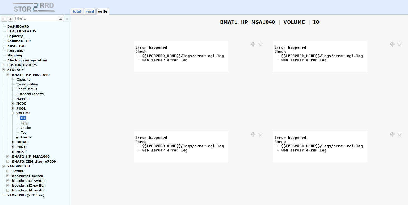The width and height of the screenshot is (408, 205).
Task: Collapse the VOLUME branch
Action: click(x=13, y=113)
